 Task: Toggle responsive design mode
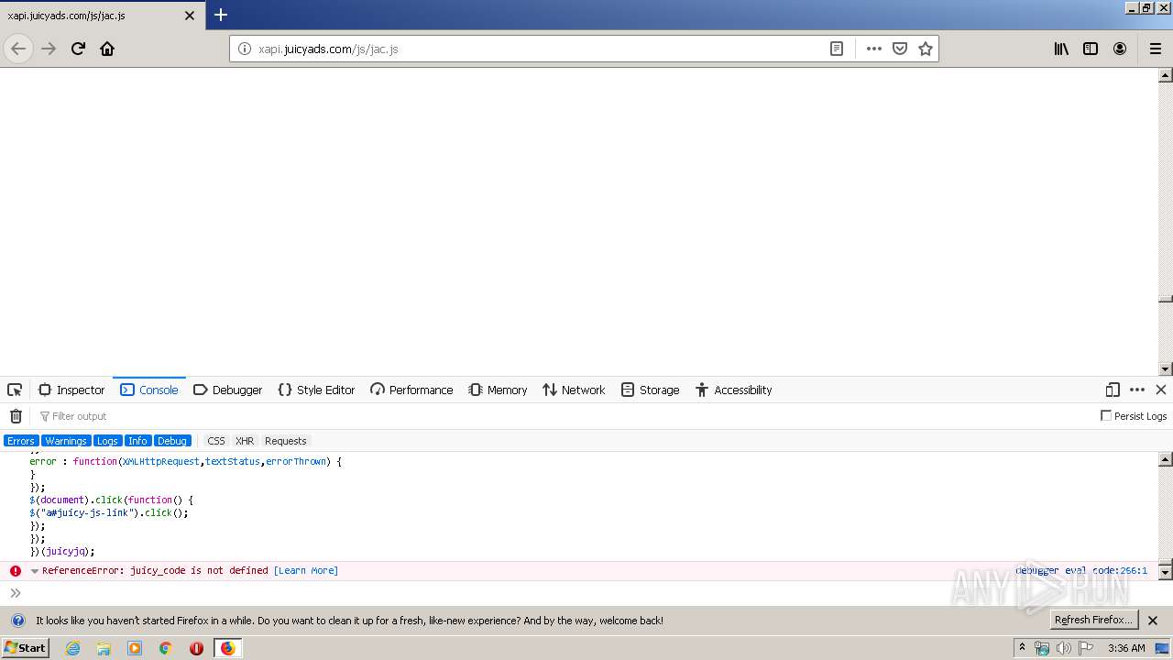(x=1113, y=390)
